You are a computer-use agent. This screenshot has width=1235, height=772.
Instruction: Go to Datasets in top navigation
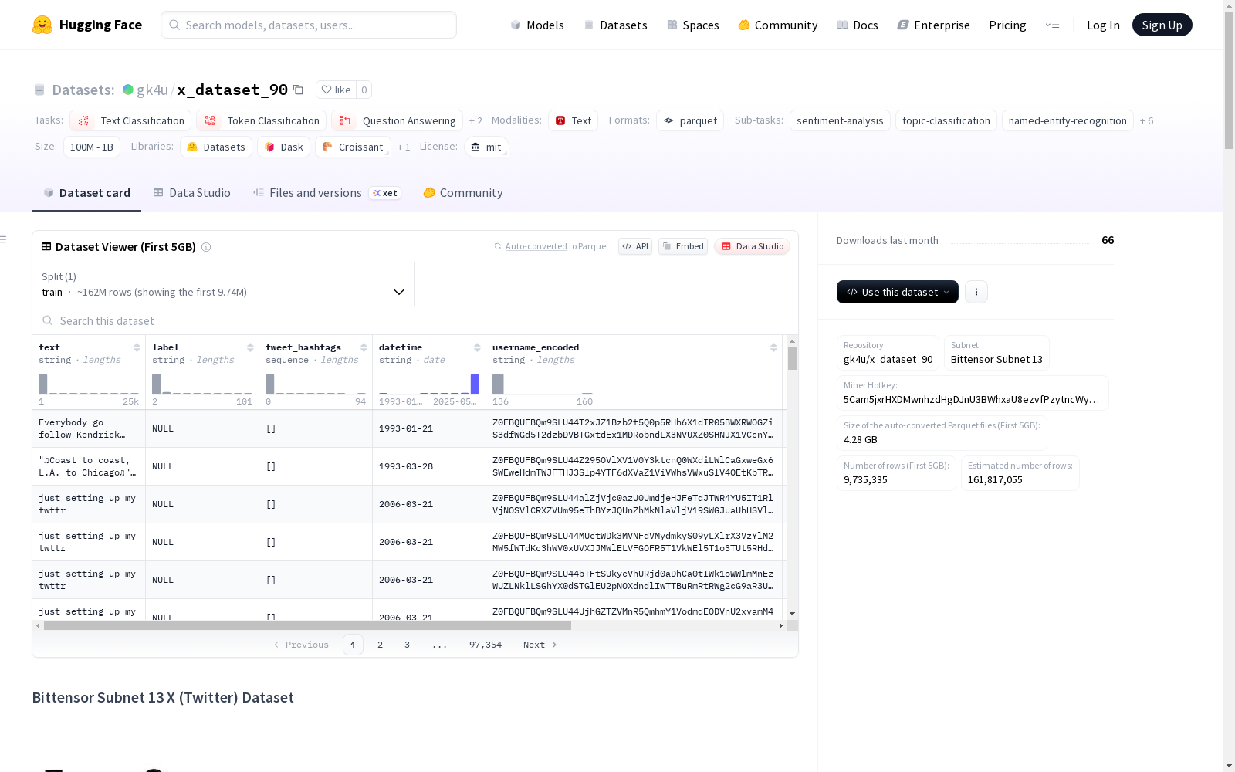tap(615, 25)
